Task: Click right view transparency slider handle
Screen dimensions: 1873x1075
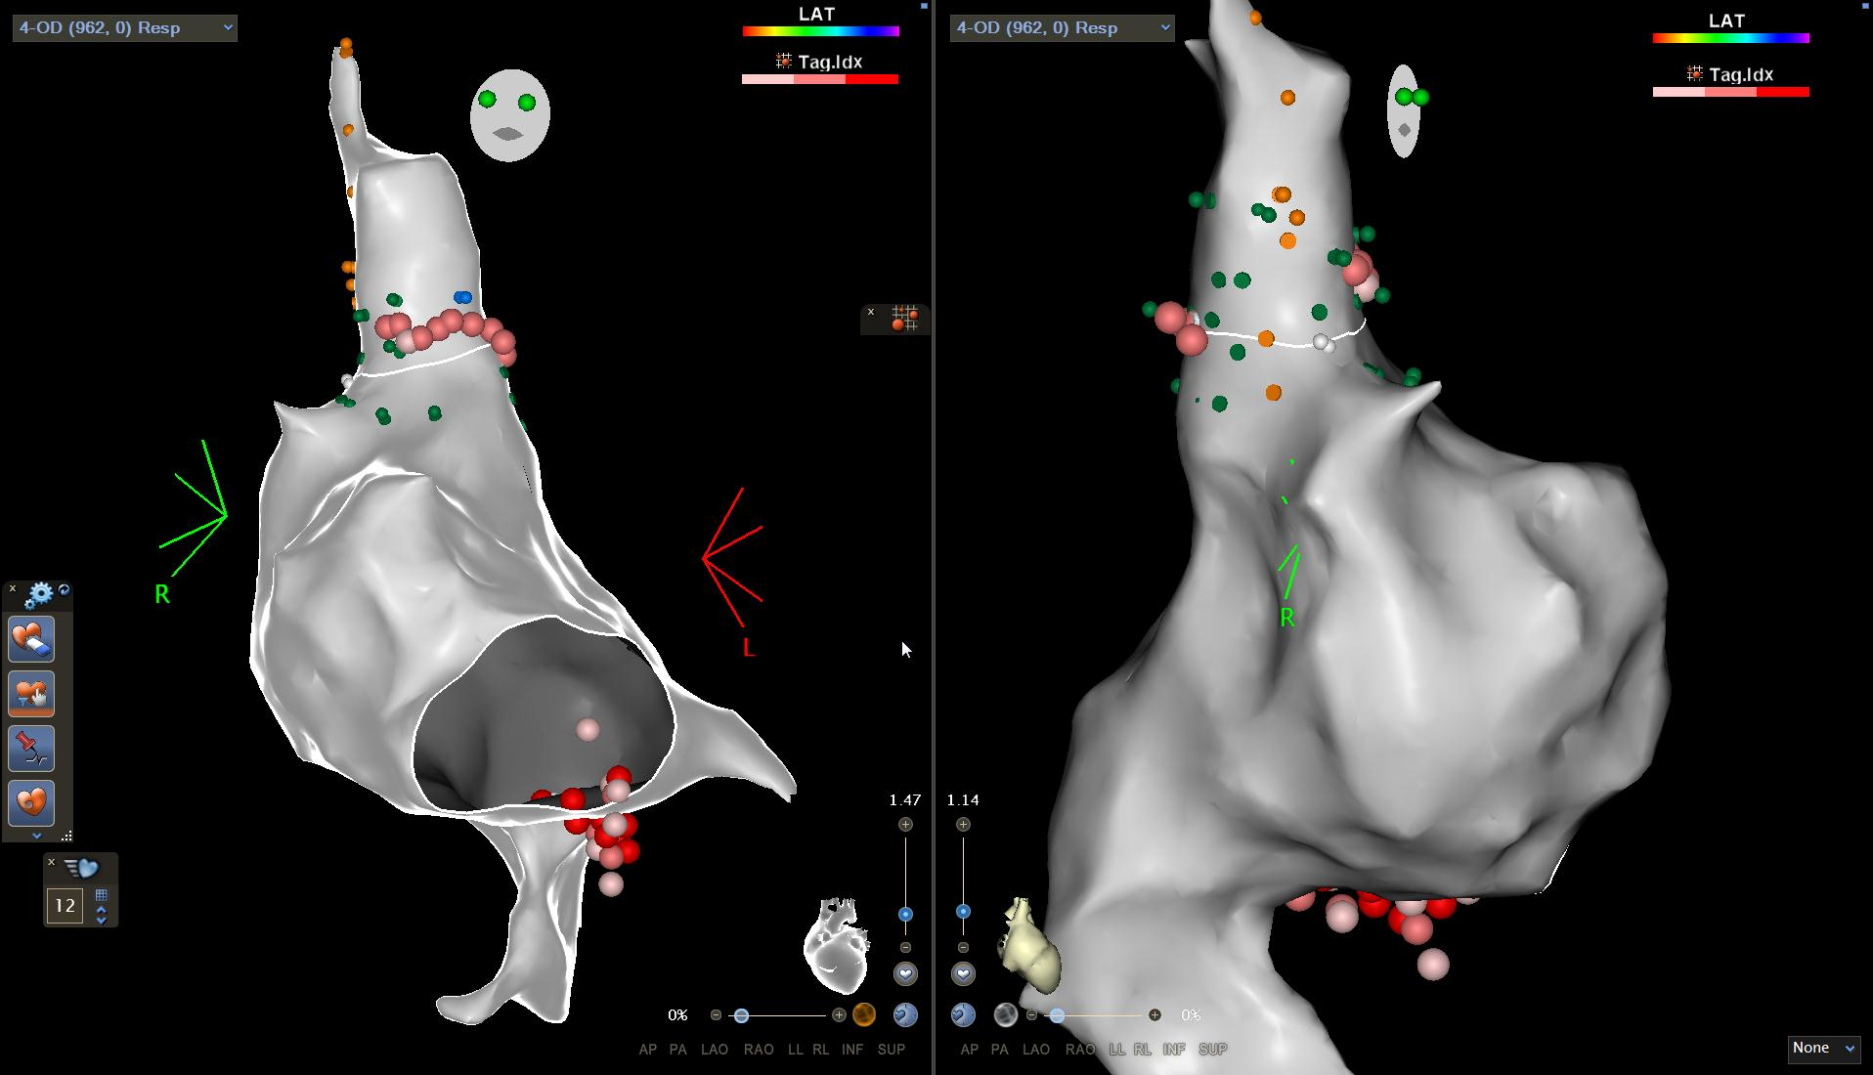Action: coord(1057,1016)
